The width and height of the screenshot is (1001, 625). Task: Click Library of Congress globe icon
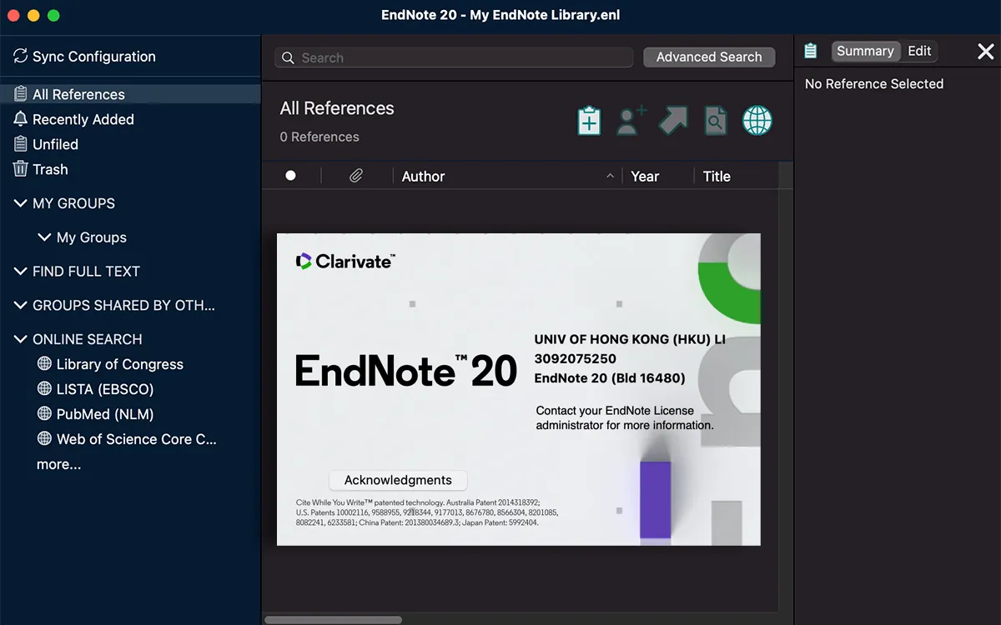(x=45, y=364)
